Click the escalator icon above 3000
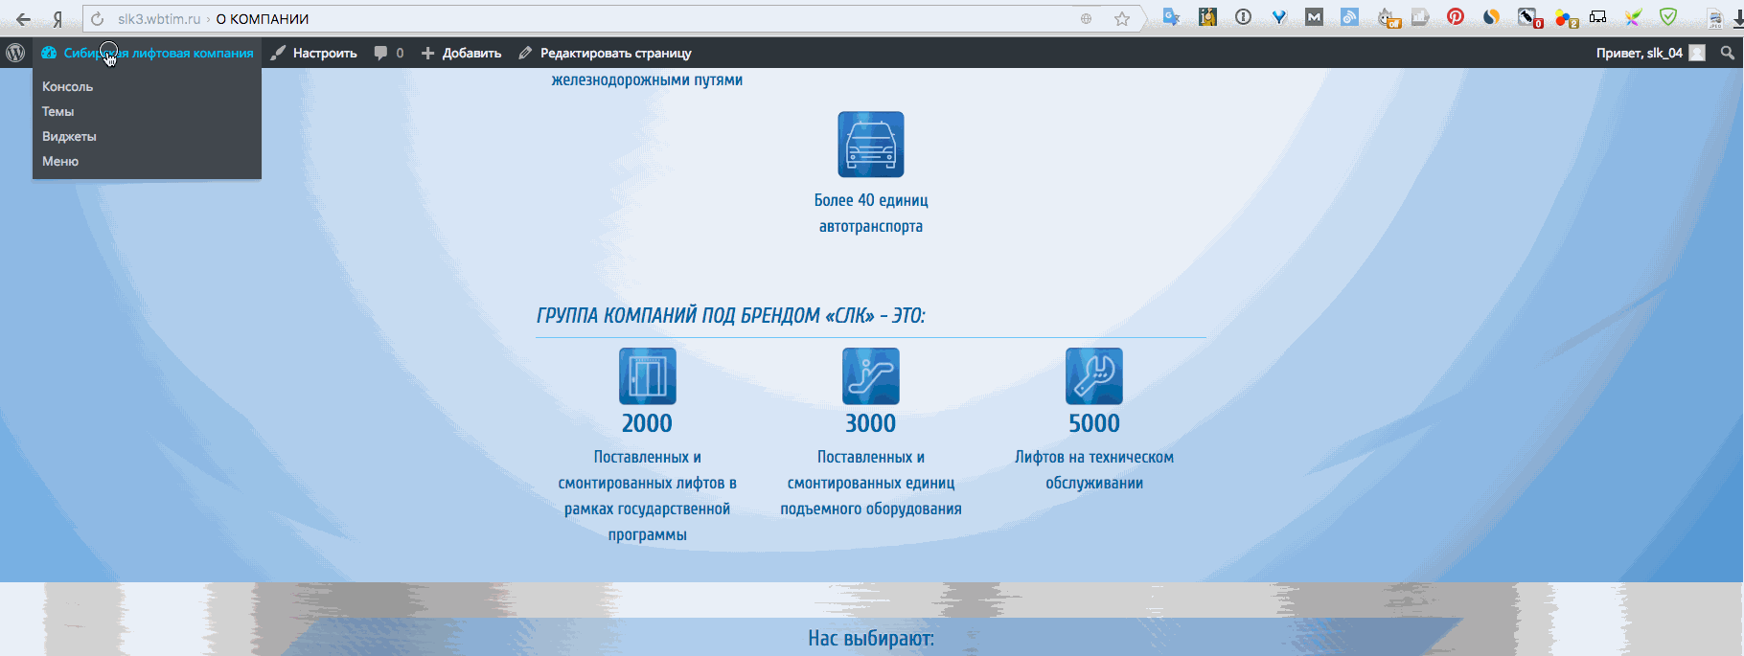 (871, 376)
